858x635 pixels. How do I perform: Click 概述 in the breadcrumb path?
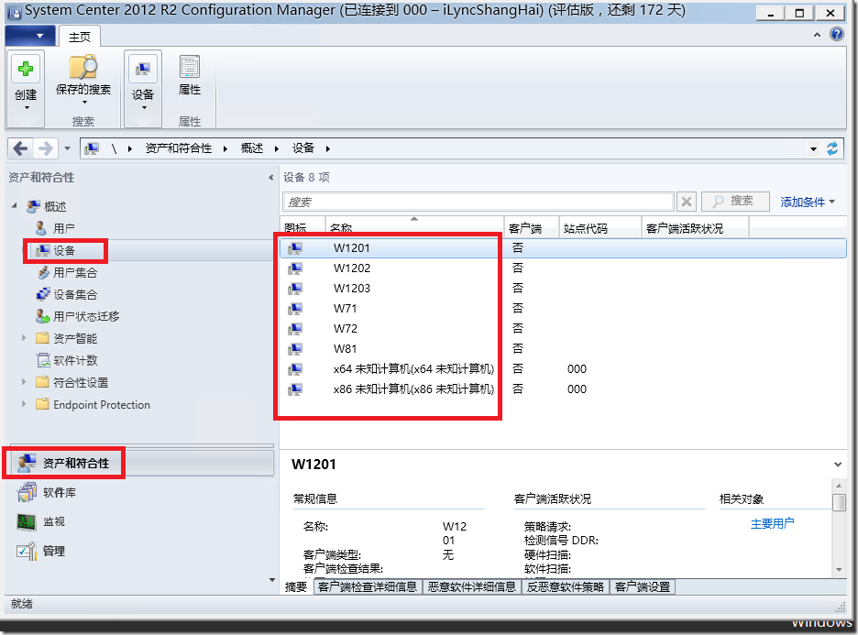click(252, 148)
